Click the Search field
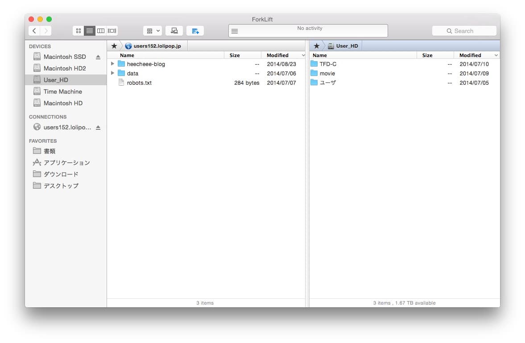 pos(464,31)
